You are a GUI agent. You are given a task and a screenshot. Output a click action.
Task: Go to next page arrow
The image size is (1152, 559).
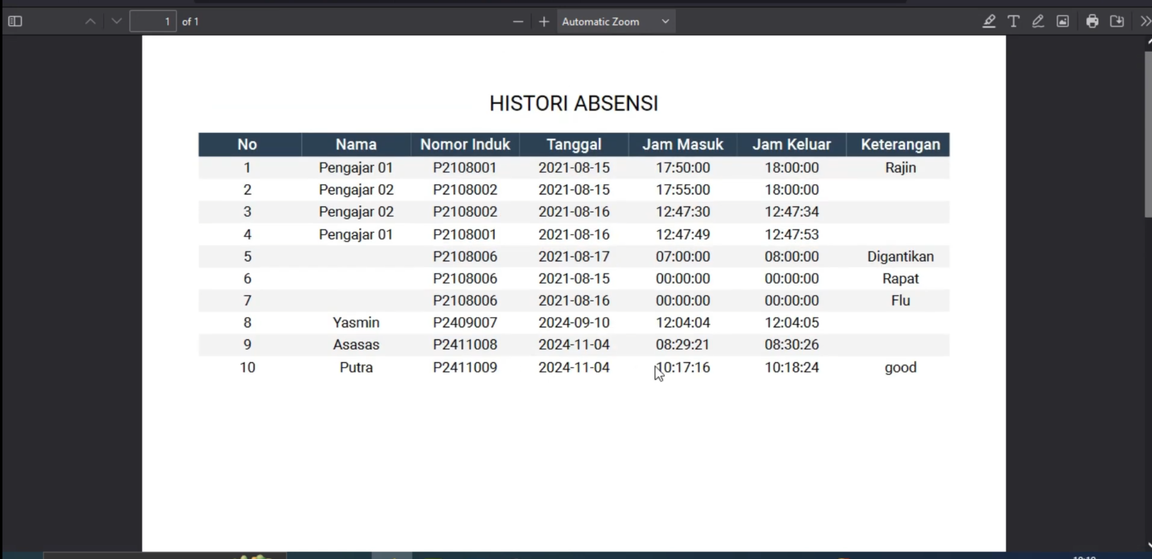point(116,21)
